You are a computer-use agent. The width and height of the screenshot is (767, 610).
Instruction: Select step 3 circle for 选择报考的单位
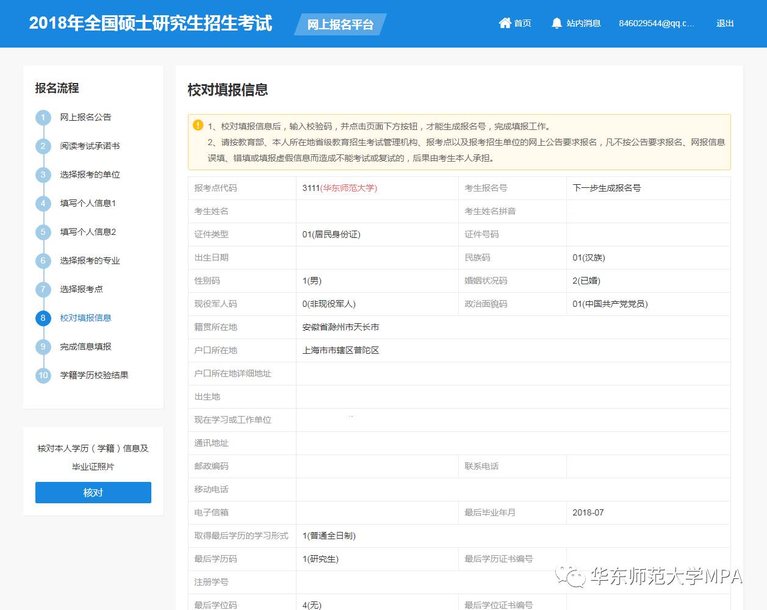pos(43,174)
